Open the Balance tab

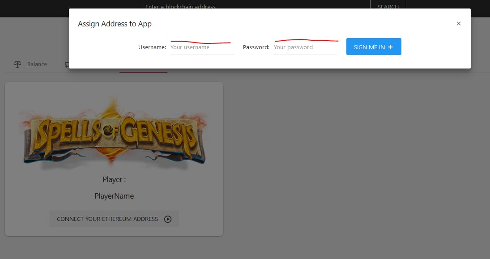tap(30, 64)
